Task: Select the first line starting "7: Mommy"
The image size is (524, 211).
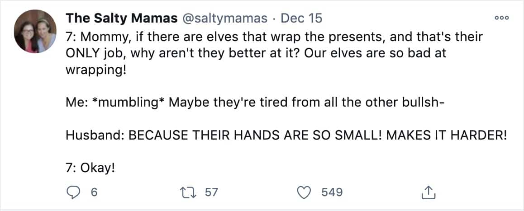Action: point(274,37)
